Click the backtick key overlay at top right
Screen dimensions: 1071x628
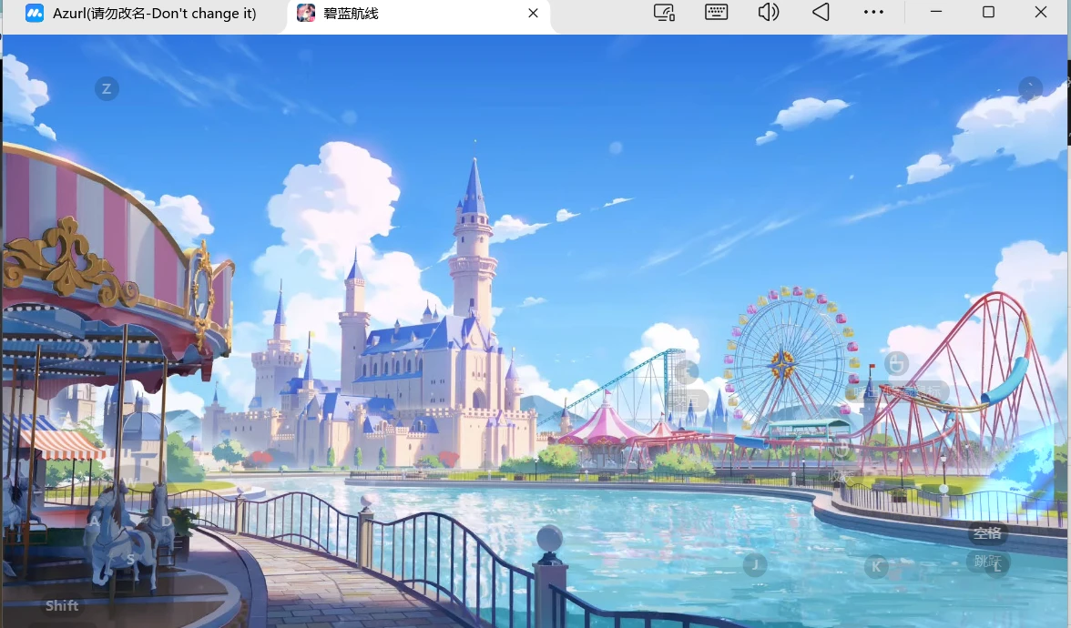[1030, 88]
